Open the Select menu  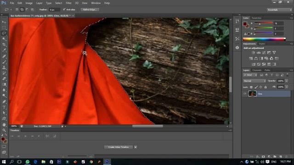pos(58,3)
